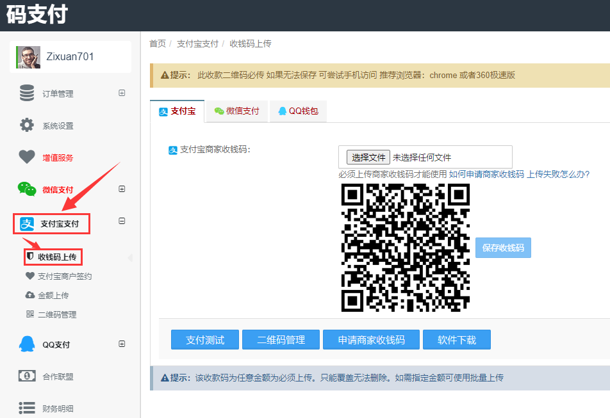Image resolution: width=610 pixels, height=418 pixels.
Task: Click the 微信支付 WeChat icon in sidebar
Action: [27, 189]
